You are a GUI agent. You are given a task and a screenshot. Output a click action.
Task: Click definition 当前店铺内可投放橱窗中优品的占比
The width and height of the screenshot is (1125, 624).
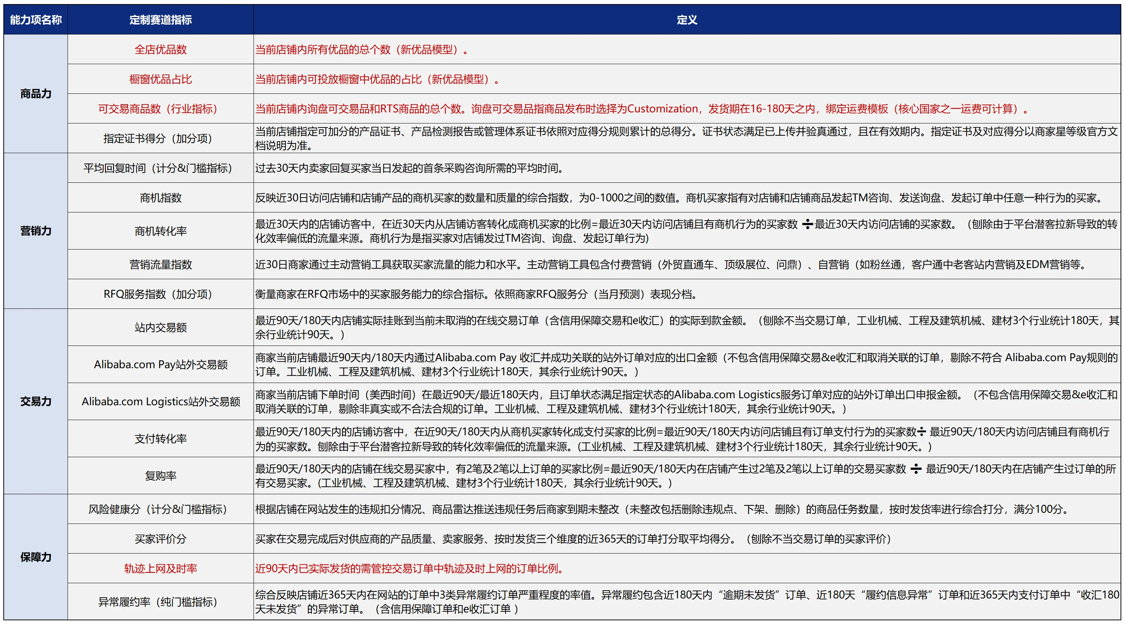687,79
